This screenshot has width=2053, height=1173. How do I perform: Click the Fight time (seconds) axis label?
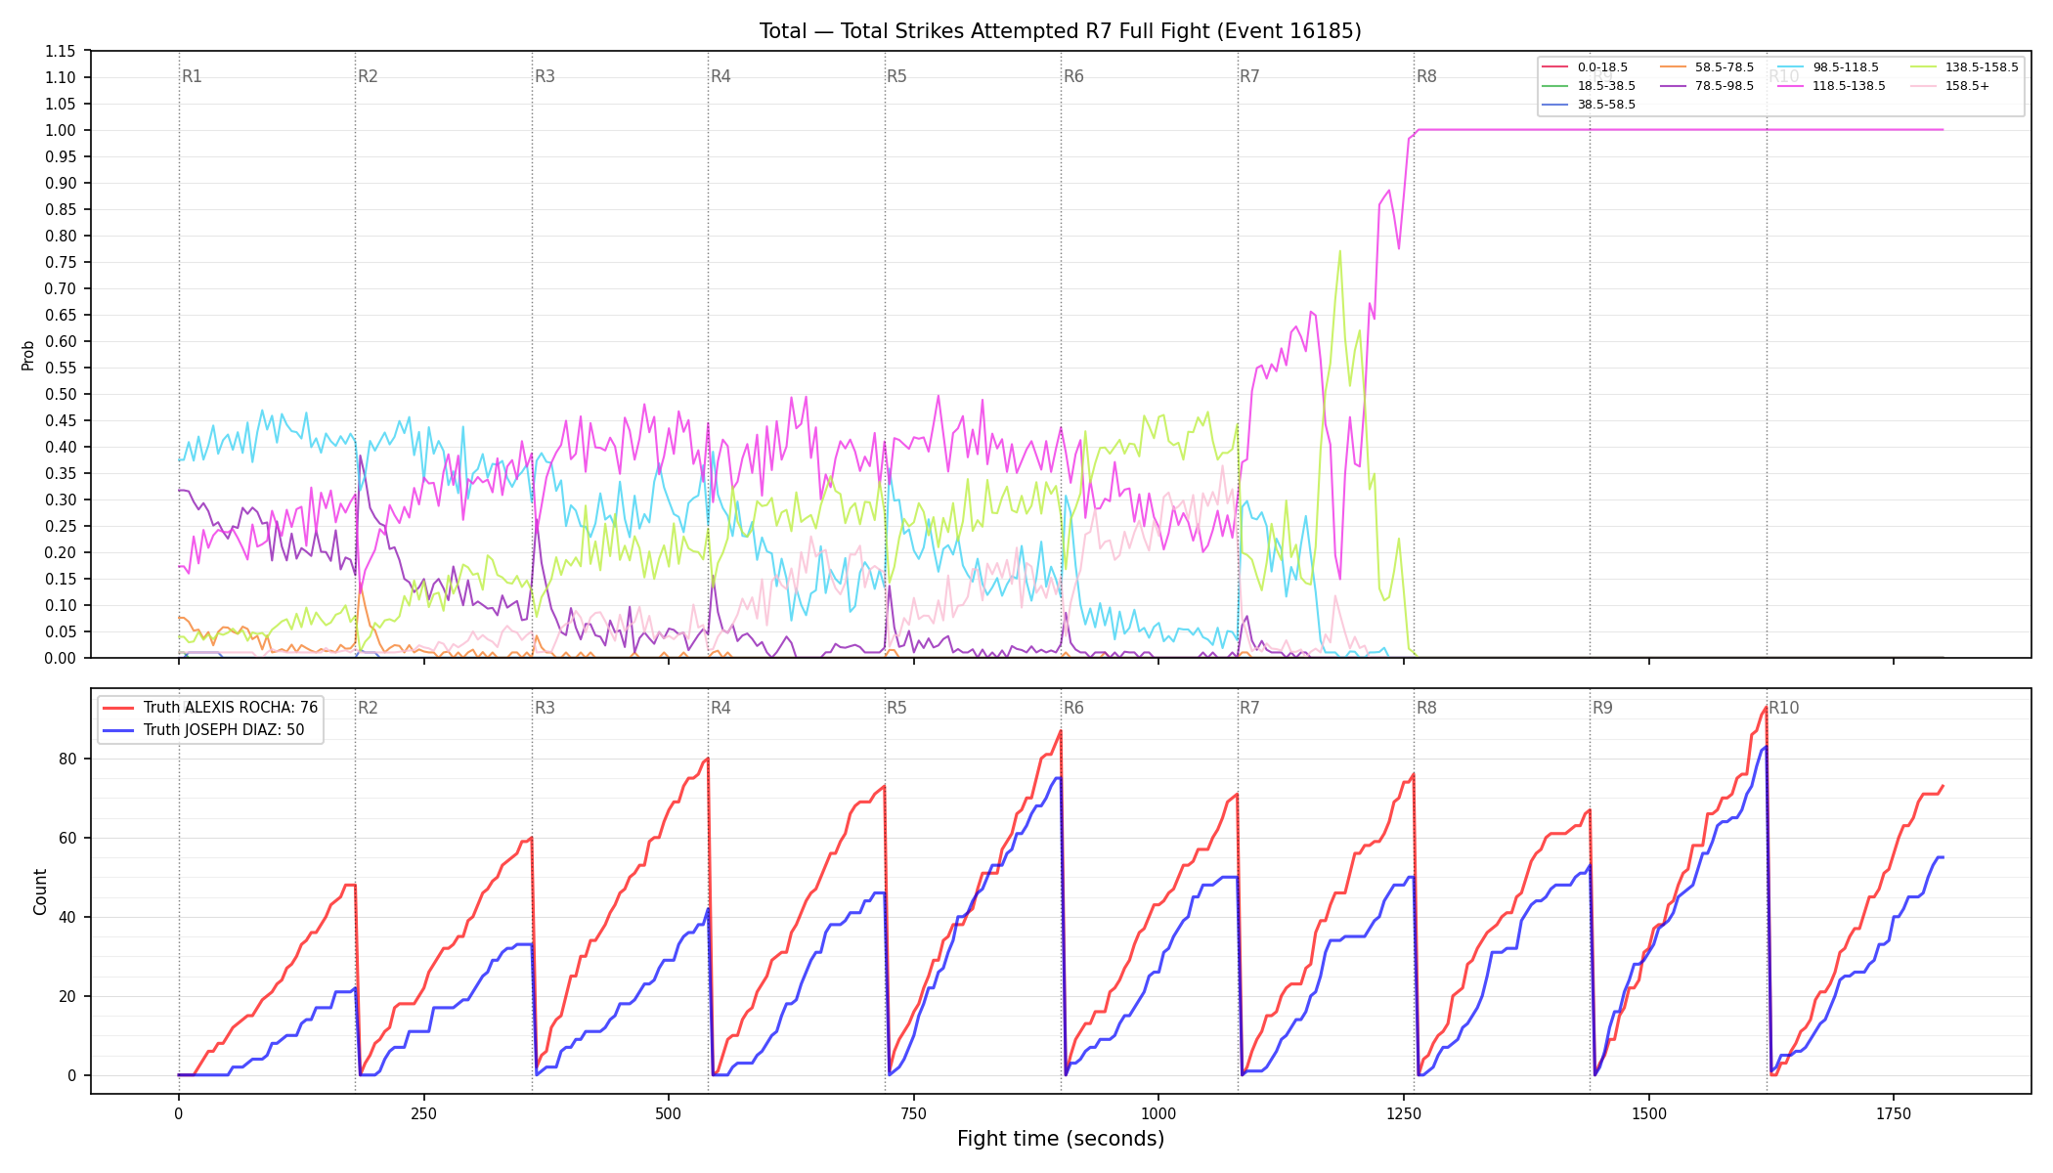pos(1061,1139)
